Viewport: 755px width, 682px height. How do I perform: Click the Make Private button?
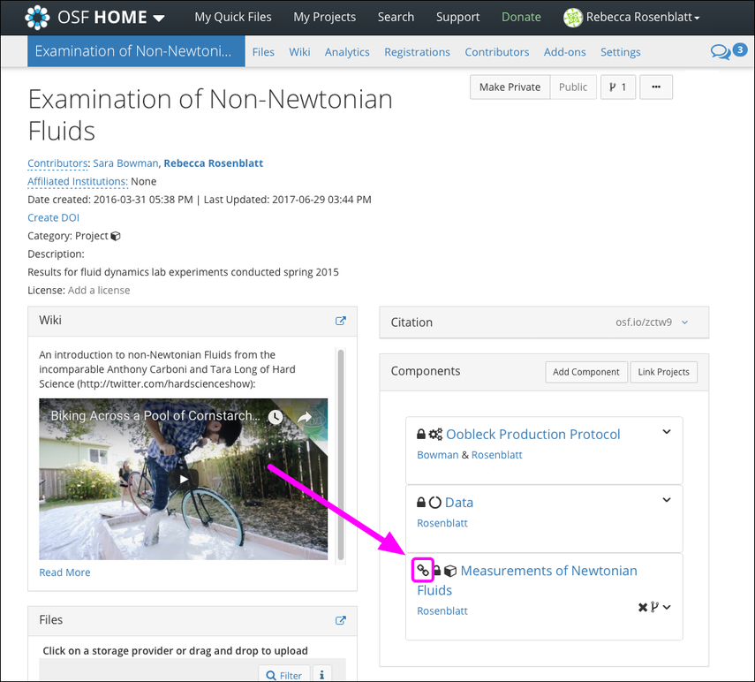click(510, 87)
